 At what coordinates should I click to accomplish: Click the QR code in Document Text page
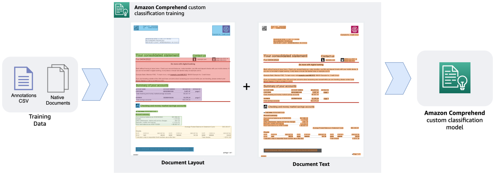264,28
